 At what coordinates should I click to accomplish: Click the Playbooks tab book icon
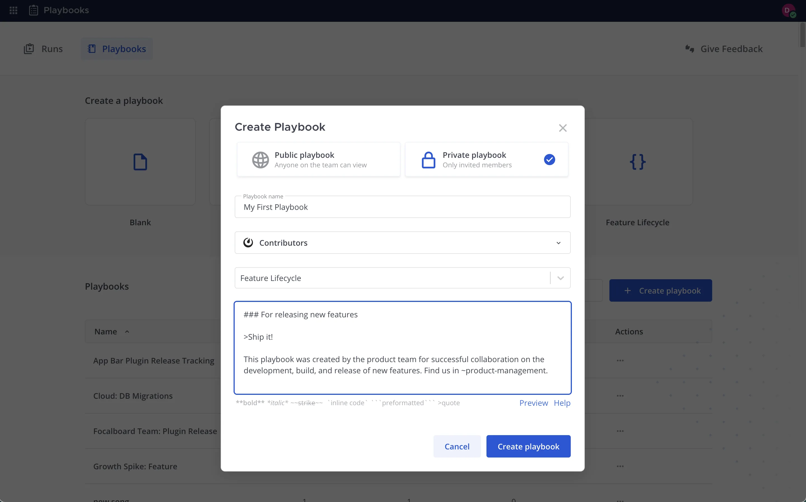pos(91,49)
